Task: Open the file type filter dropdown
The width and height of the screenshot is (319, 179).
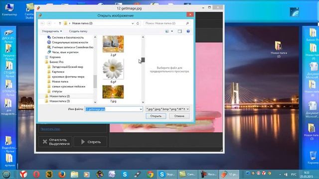Action: coord(167,109)
